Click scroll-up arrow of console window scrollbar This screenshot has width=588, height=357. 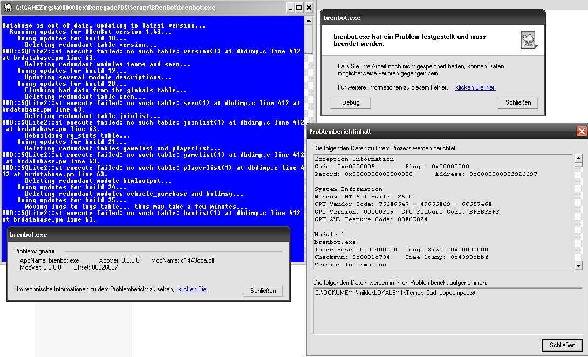point(309,20)
